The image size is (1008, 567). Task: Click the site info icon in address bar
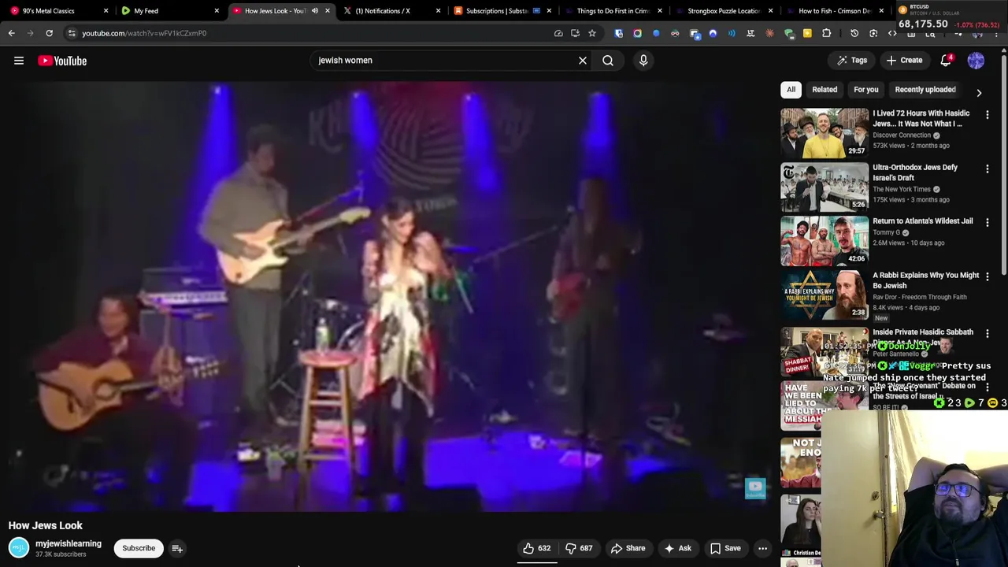[72, 33]
